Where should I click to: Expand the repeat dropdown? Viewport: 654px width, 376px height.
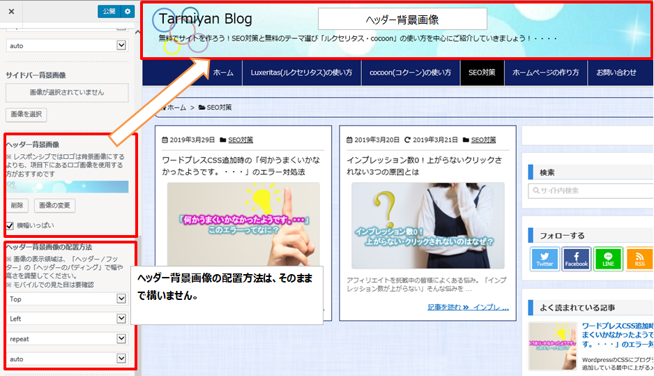coord(67,338)
